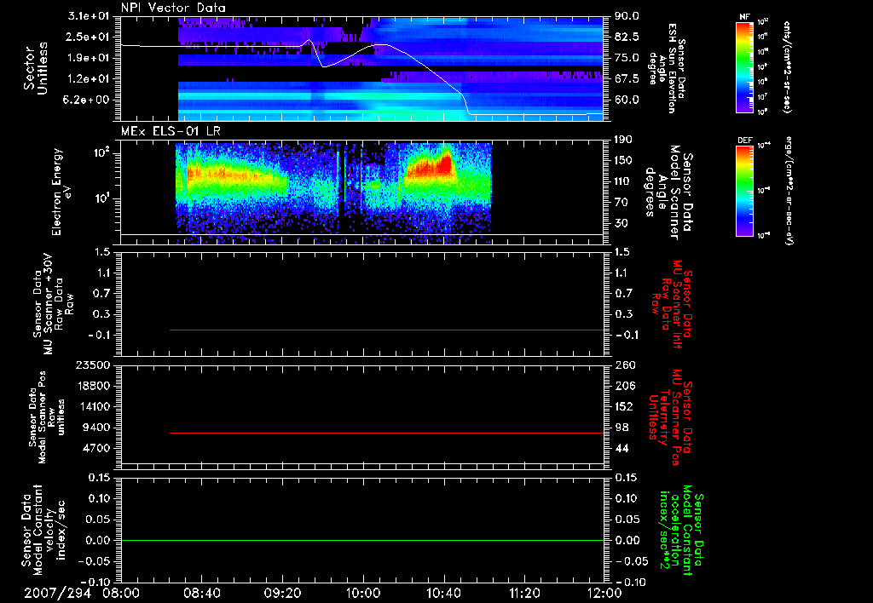Select the "NPI Vector Data" panel title
Viewport: 873px width, 603px height.
click(x=173, y=8)
